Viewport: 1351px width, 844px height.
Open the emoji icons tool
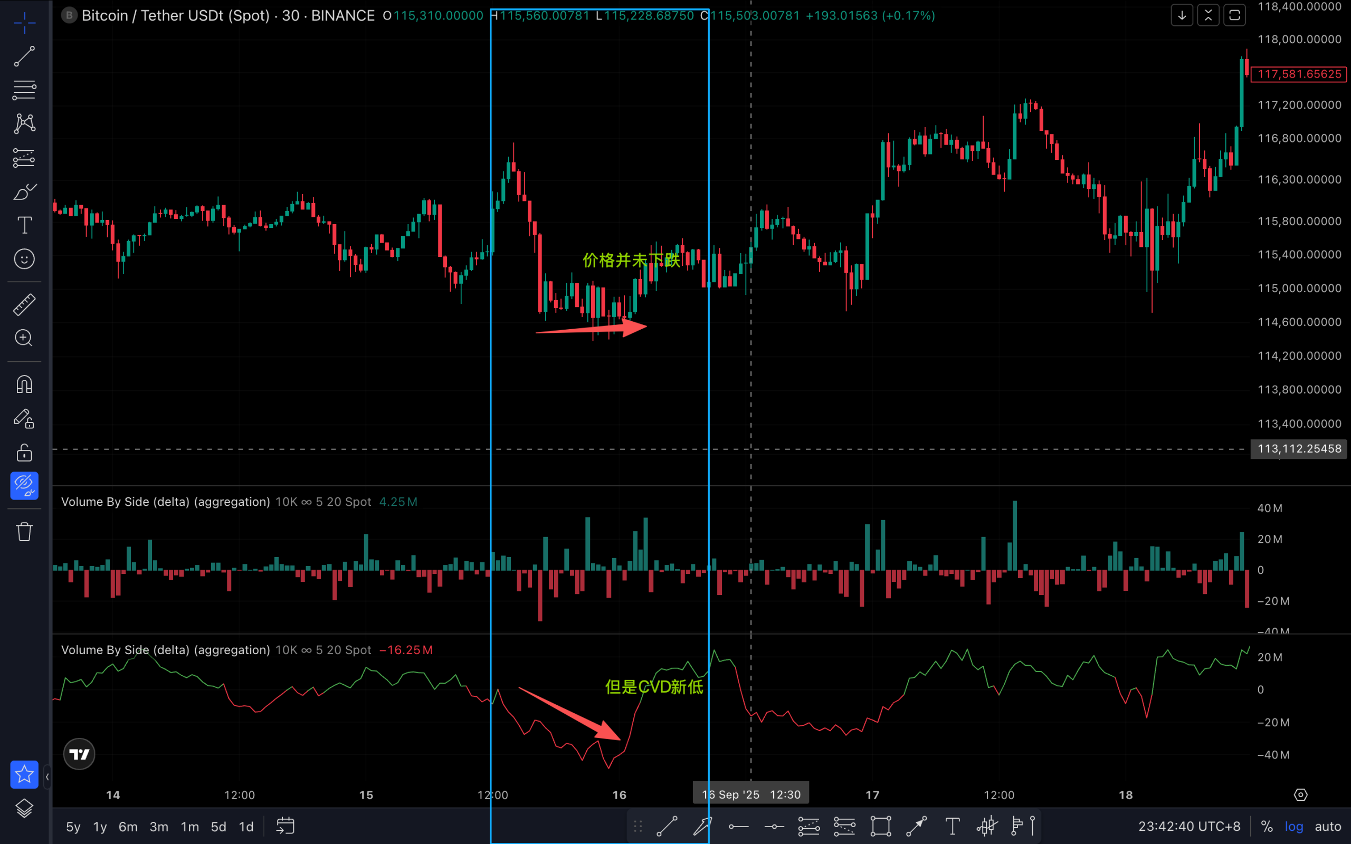click(x=24, y=259)
